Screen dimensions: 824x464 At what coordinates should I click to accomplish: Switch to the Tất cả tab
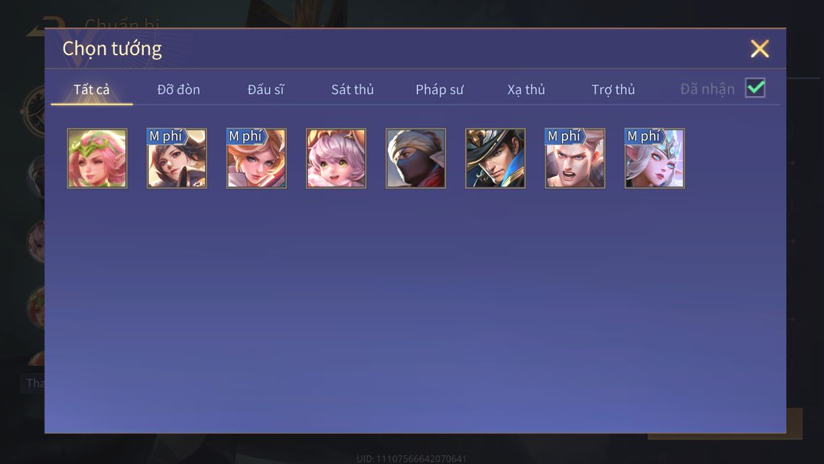[x=92, y=89]
